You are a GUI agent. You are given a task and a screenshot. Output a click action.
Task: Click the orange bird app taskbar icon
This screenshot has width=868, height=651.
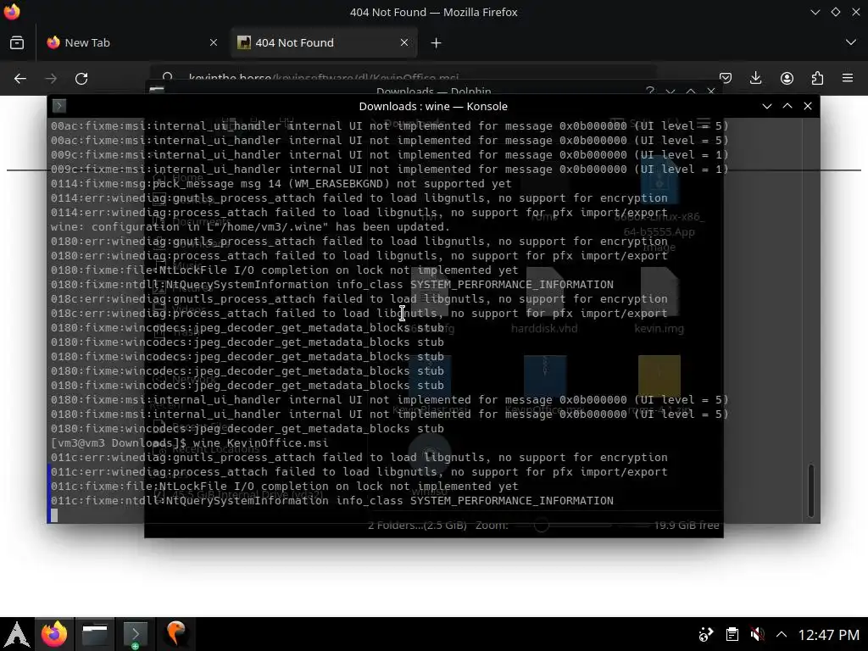176,634
